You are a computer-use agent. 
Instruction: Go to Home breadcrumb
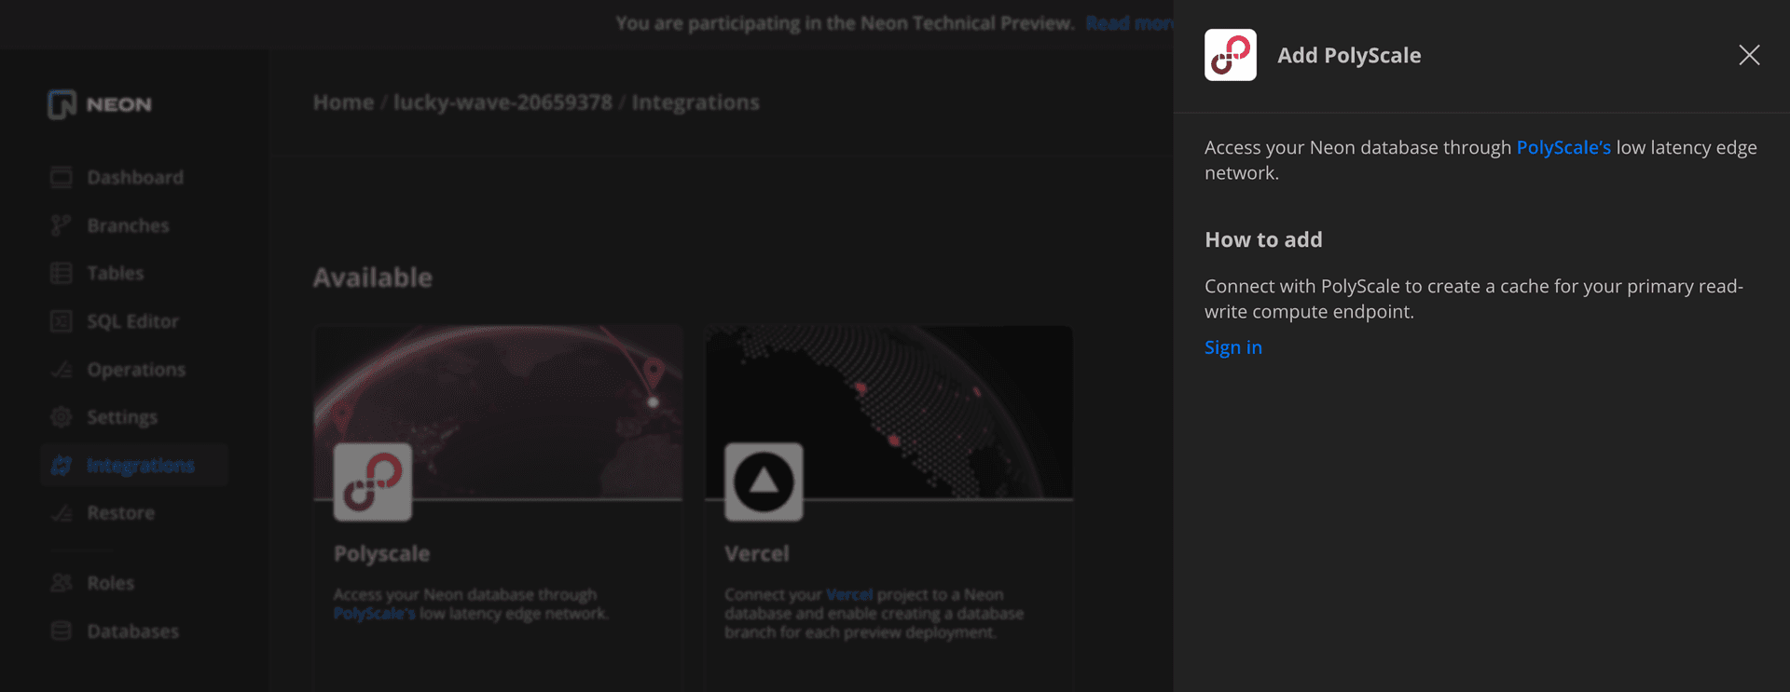click(343, 102)
